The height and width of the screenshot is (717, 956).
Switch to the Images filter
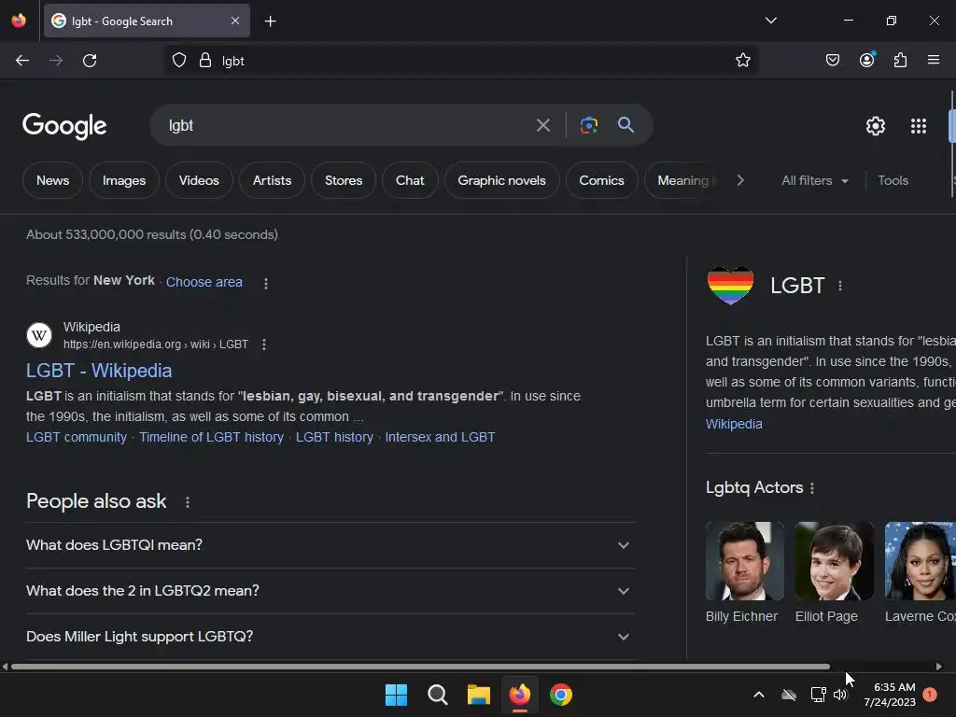pos(124,180)
